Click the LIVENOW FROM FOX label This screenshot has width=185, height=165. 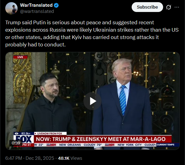pos(50,133)
